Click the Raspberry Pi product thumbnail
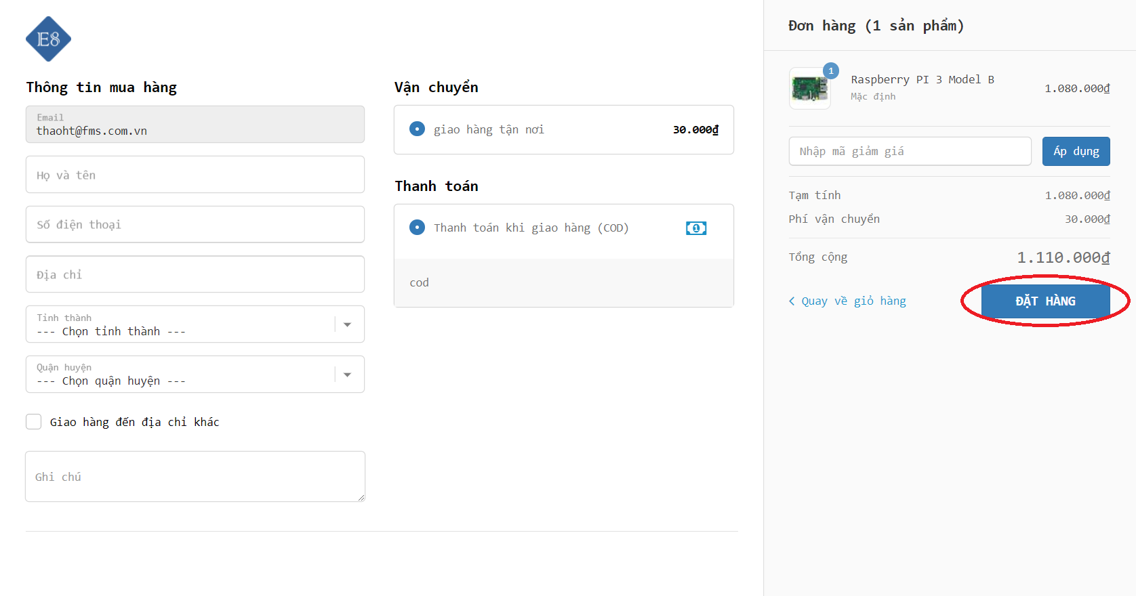Image resolution: width=1136 pixels, height=596 pixels. tap(809, 89)
